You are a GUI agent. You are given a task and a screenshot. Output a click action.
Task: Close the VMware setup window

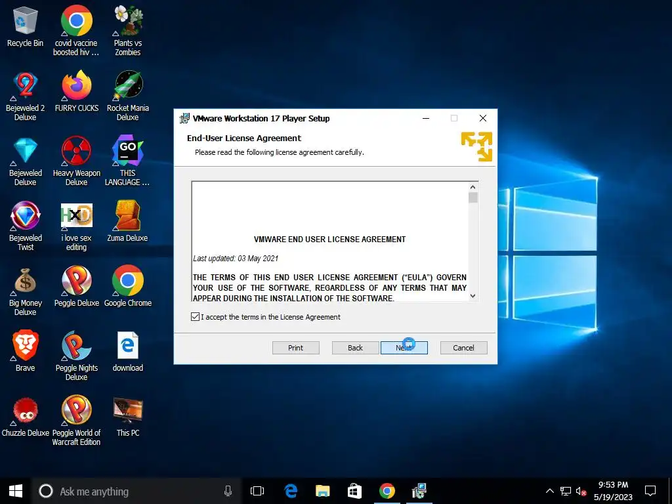[x=483, y=118]
